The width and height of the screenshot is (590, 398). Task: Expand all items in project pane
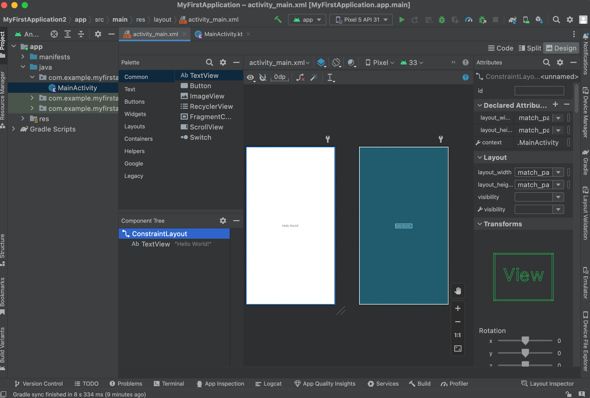[68, 34]
